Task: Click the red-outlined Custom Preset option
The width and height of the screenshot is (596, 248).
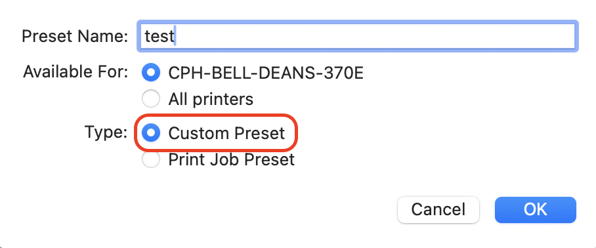Action: click(x=215, y=133)
